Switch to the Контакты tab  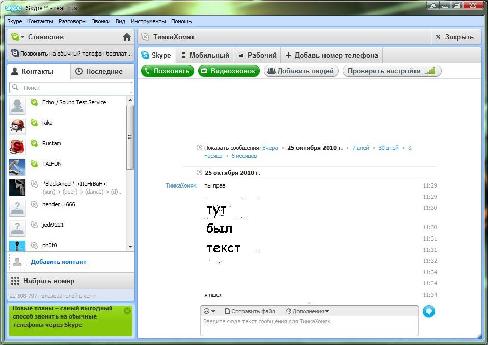[x=39, y=72]
